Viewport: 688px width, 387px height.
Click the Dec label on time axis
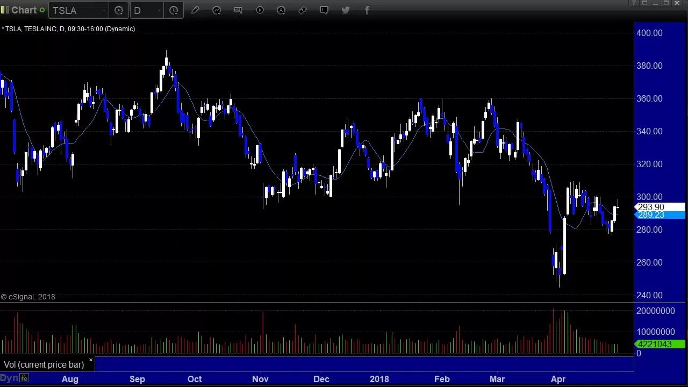click(x=321, y=379)
